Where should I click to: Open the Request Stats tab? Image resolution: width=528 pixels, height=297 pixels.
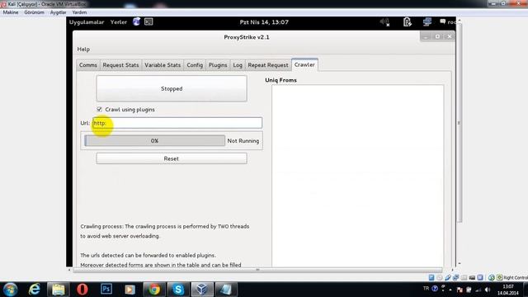(x=121, y=65)
